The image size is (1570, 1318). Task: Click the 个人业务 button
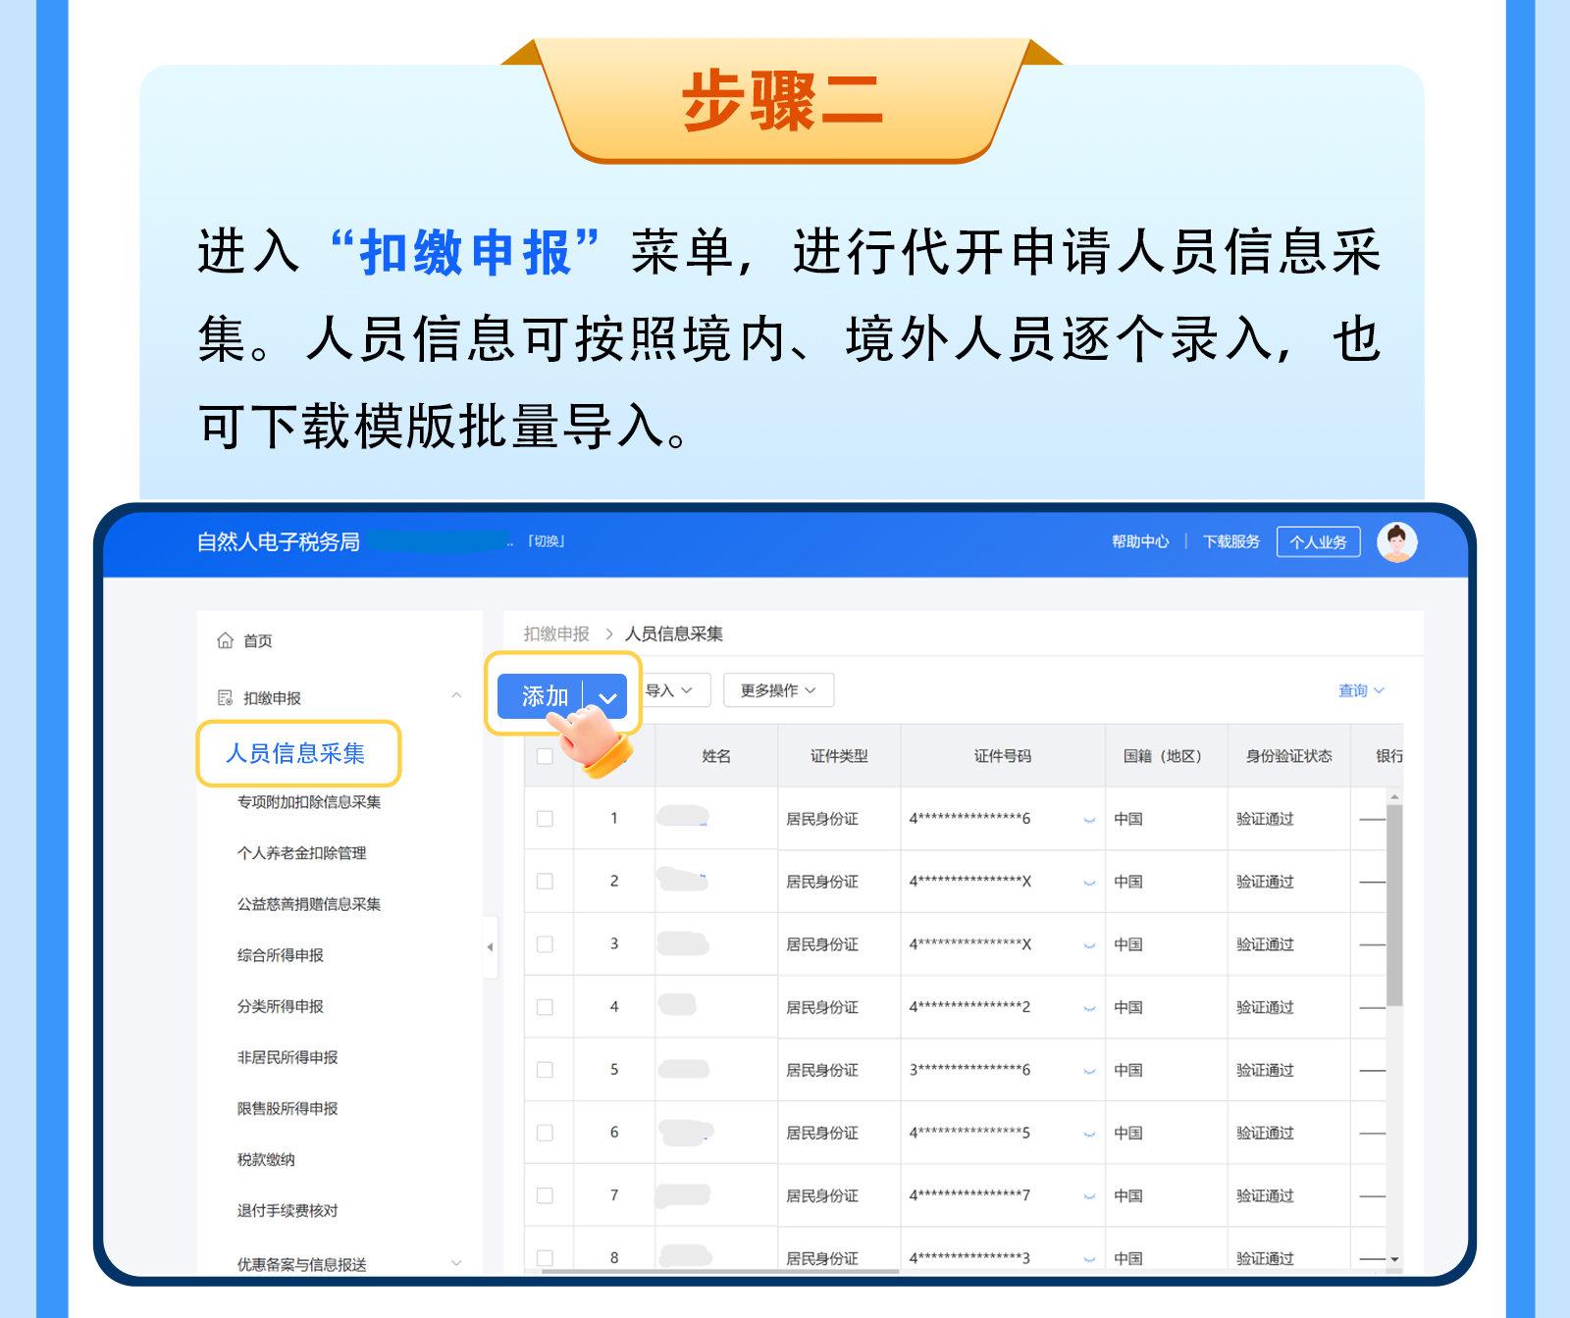1318,542
